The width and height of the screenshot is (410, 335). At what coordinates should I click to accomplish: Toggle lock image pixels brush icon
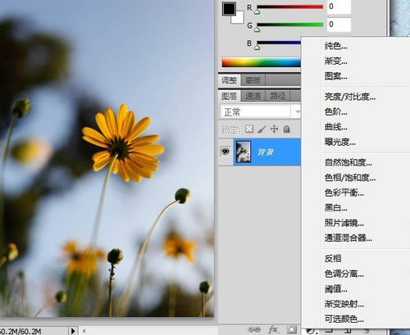[x=262, y=129]
